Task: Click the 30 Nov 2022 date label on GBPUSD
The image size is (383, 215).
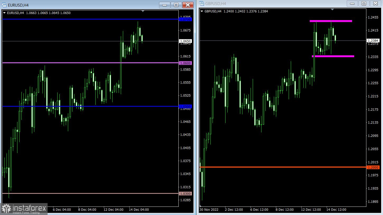Action: (209, 210)
